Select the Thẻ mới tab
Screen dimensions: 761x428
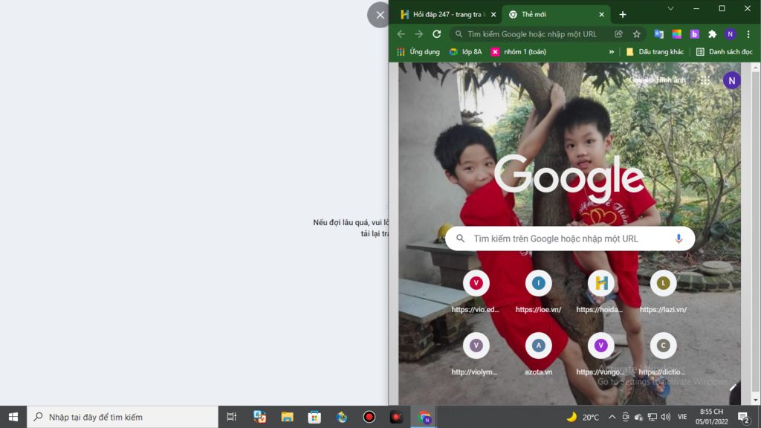point(557,15)
